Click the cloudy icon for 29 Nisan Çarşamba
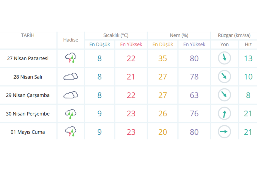The width and height of the screenshot is (257, 171). click(x=71, y=95)
